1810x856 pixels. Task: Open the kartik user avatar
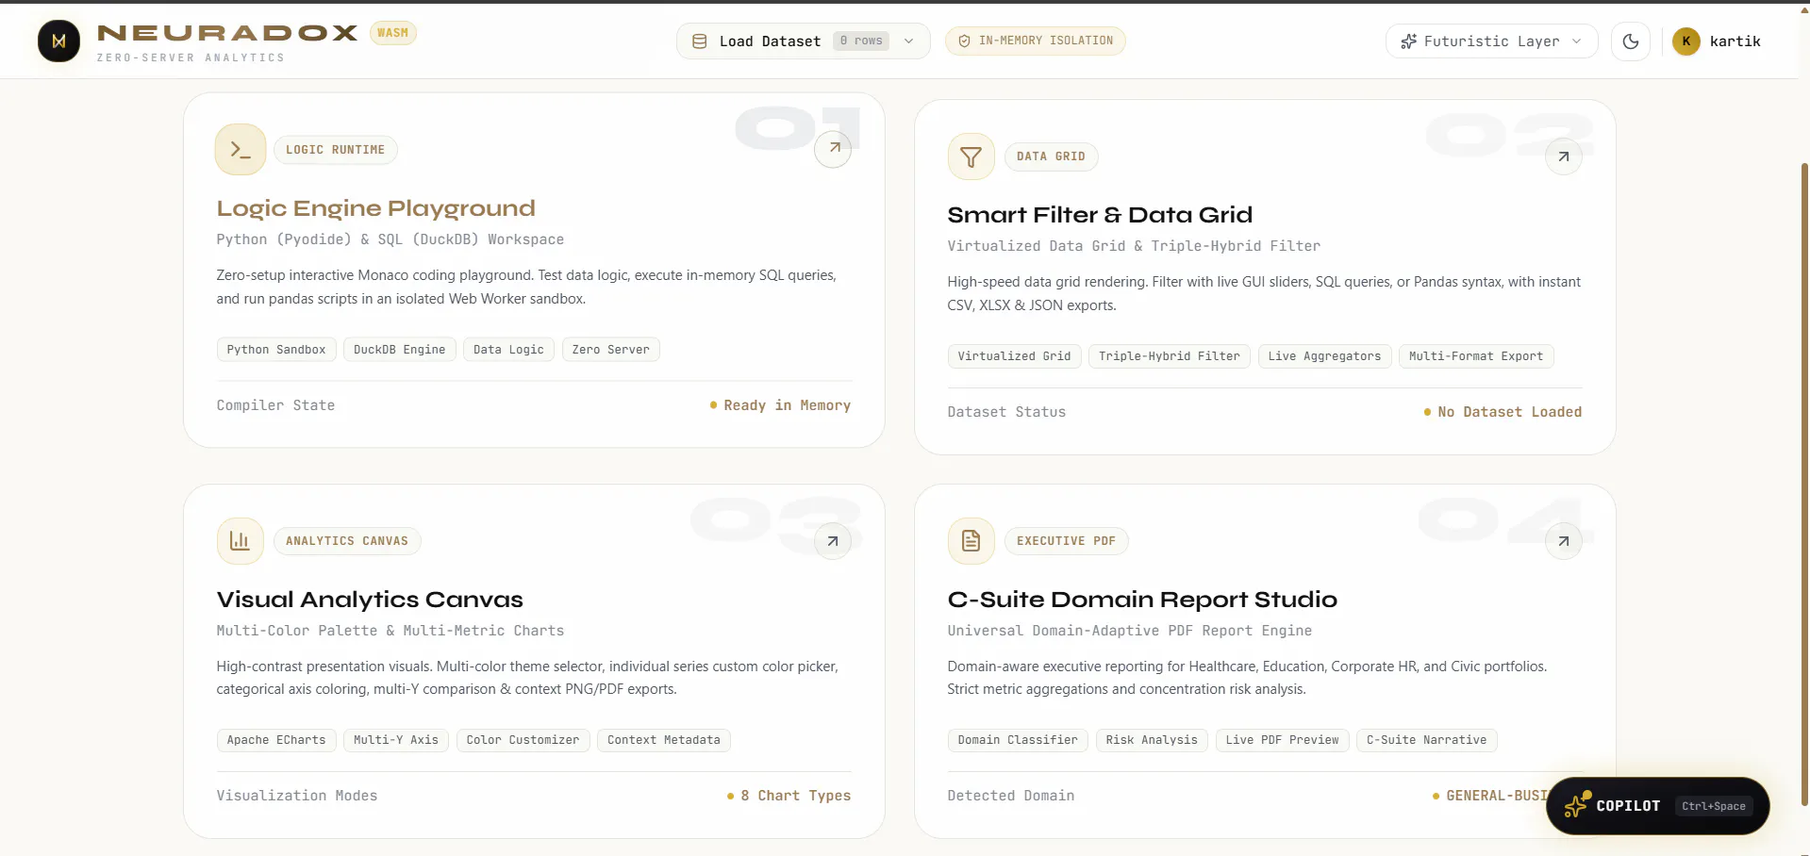pyautogui.click(x=1686, y=41)
